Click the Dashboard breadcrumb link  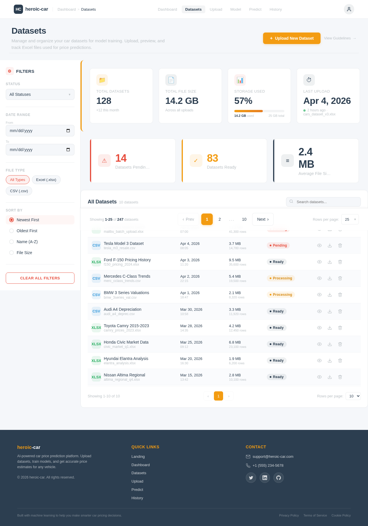pyautogui.click(x=67, y=9)
